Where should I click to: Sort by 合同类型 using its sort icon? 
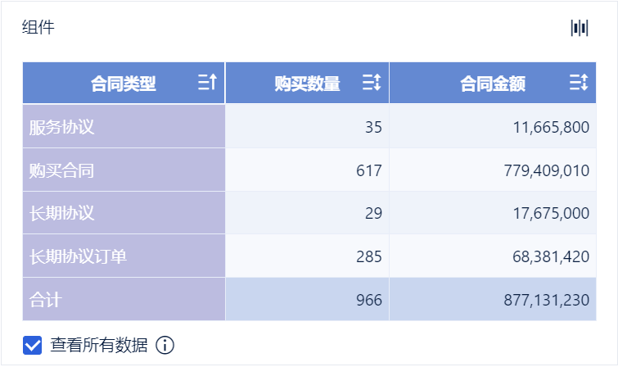point(207,83)
